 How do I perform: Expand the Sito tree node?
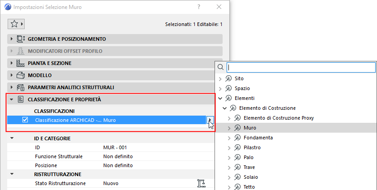pos(220,79)
